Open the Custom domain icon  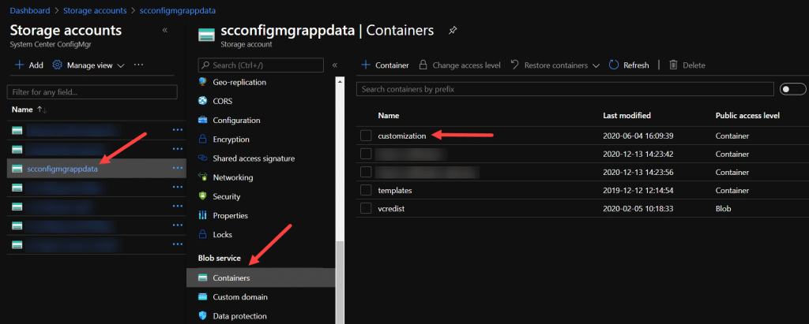pos(203,296)
